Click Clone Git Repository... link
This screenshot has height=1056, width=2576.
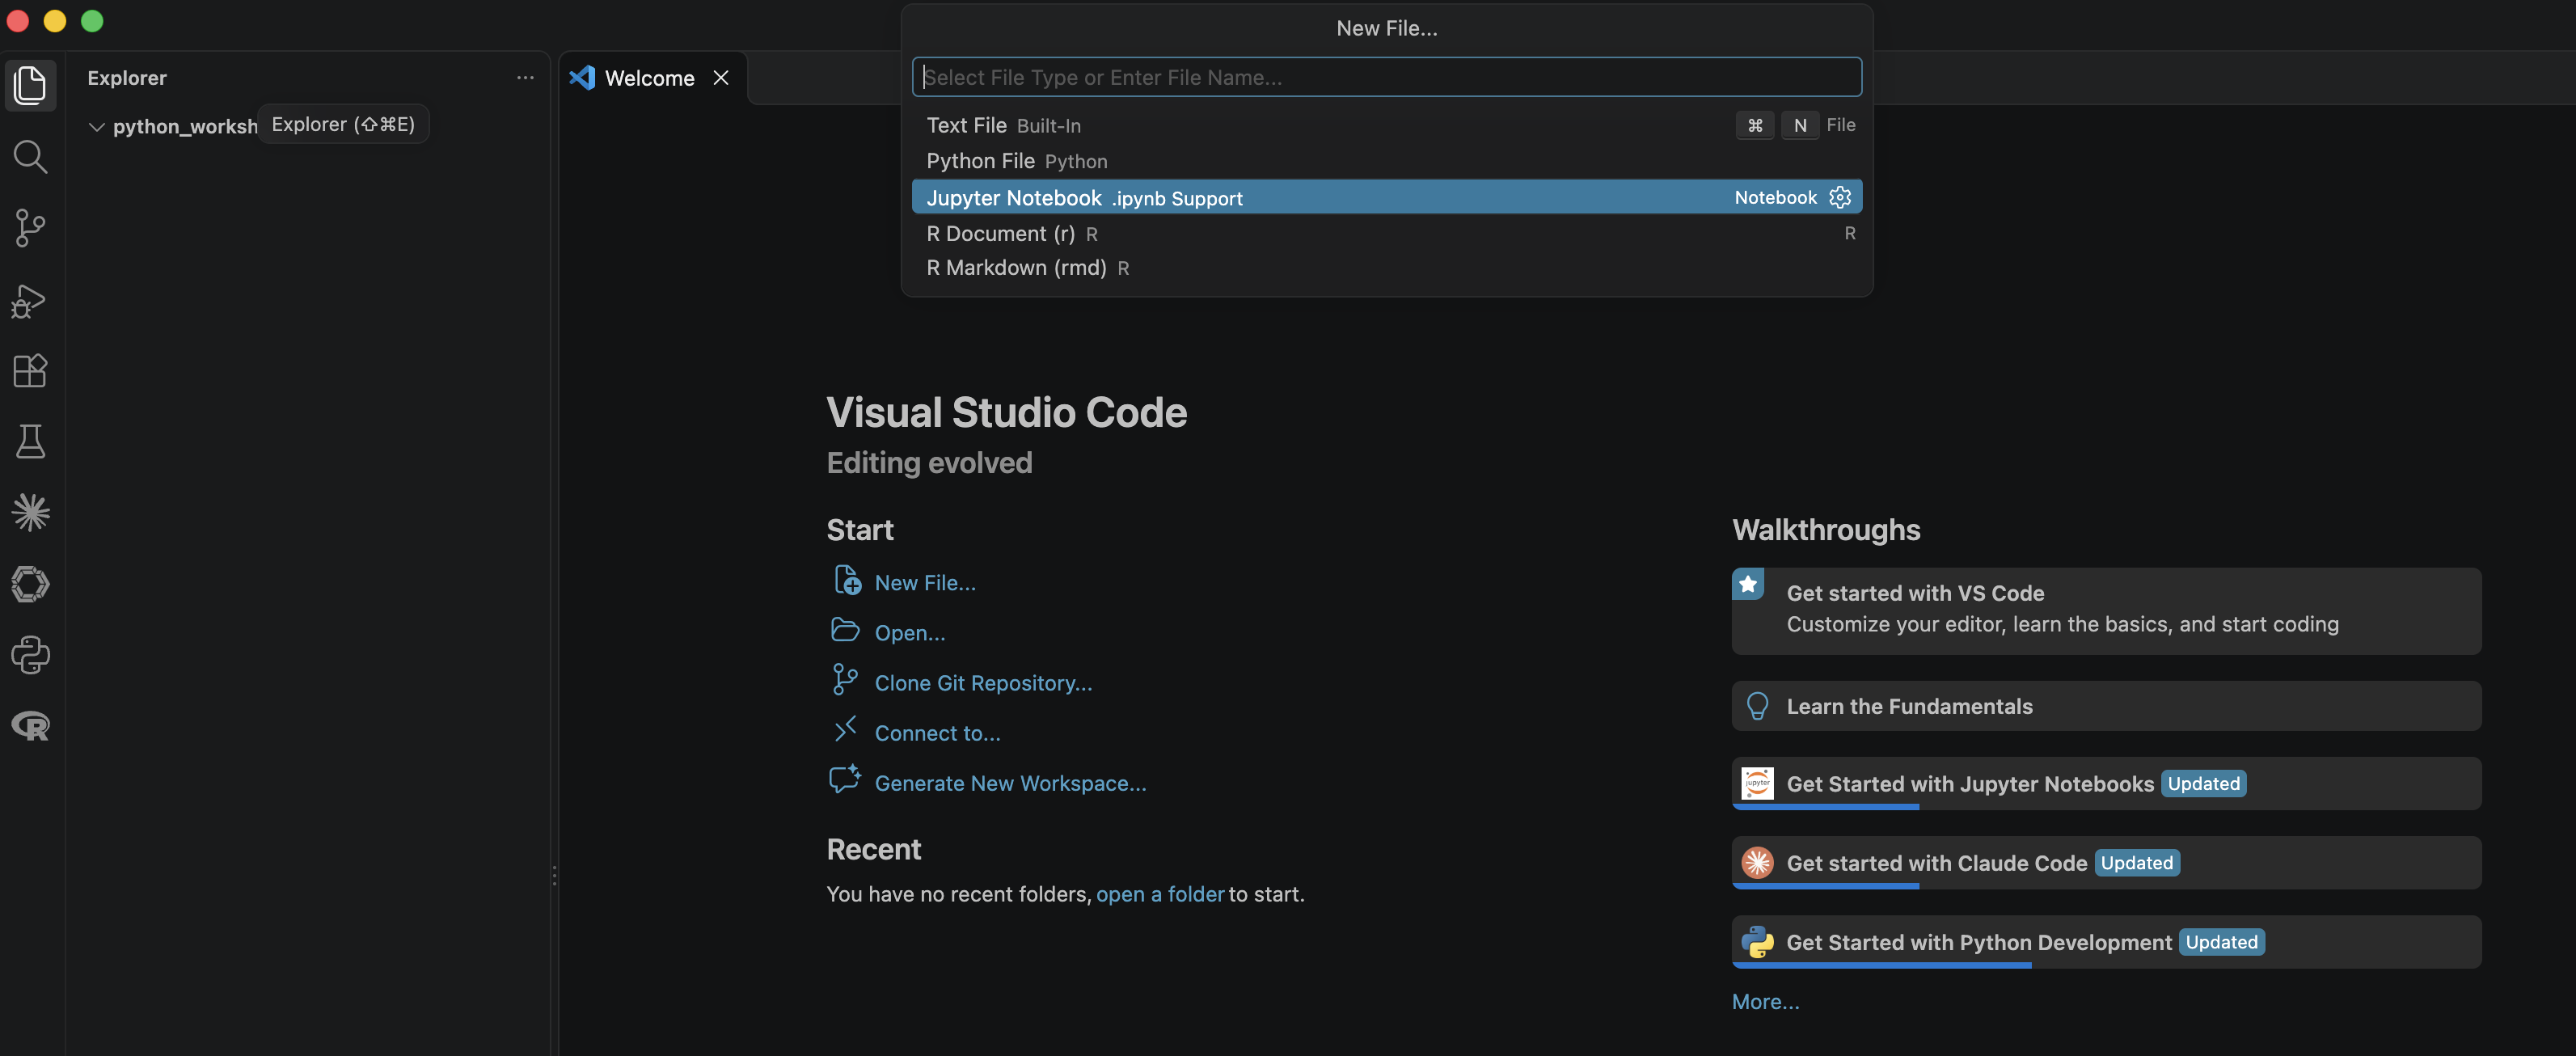click(x=983, y=683)
